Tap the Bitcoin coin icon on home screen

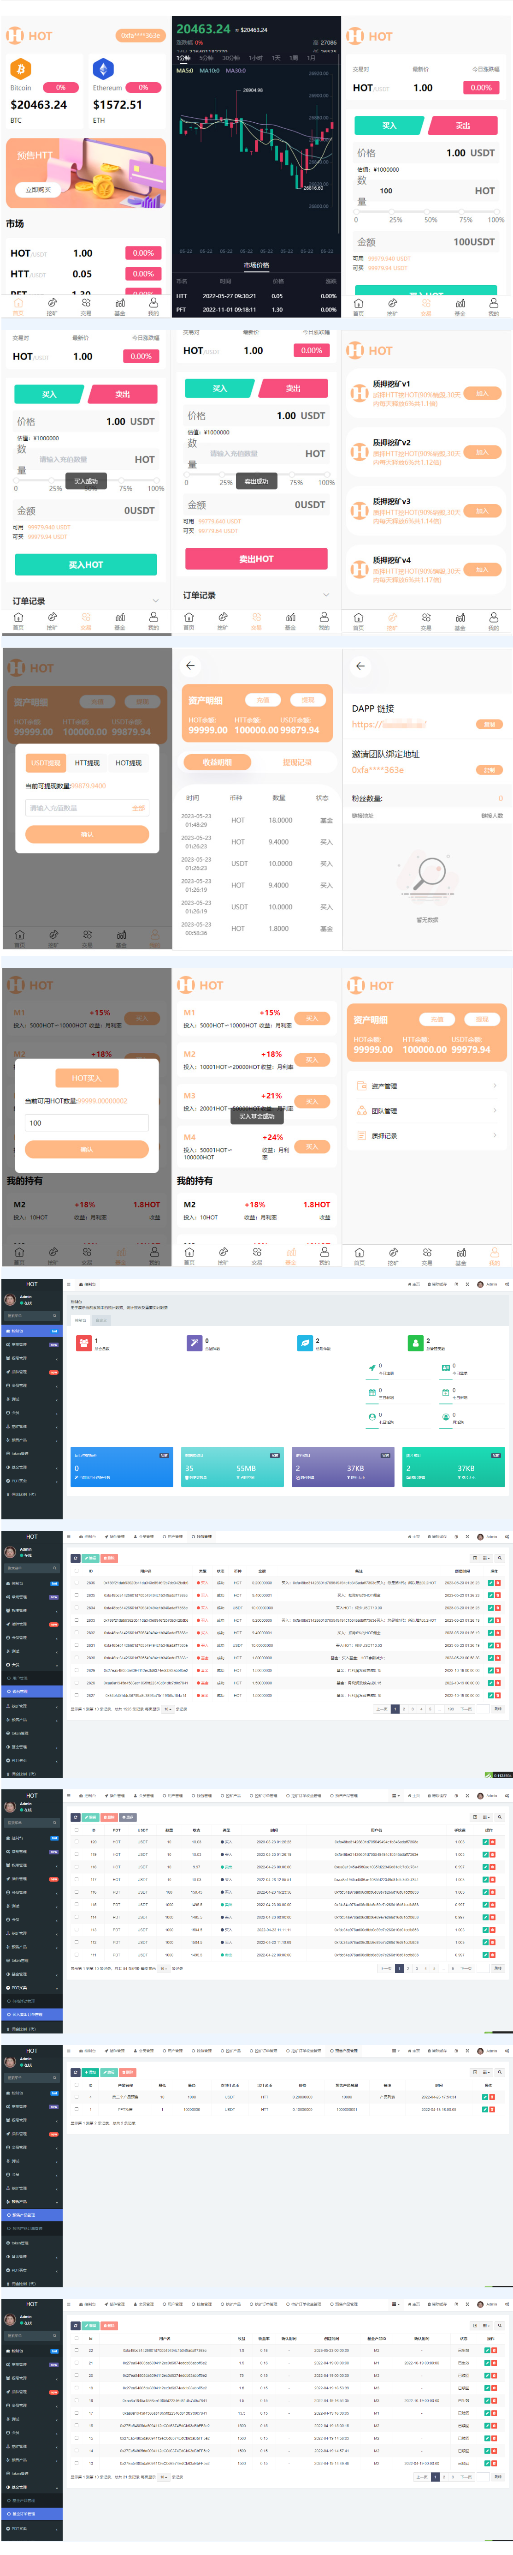coord(21,69)
